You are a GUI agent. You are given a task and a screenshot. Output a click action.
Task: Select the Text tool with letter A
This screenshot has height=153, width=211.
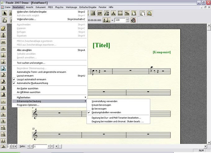114,13
